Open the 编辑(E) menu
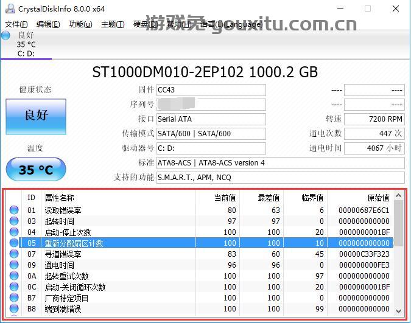This screenshot has height=323, width=411. click(48, 24)
